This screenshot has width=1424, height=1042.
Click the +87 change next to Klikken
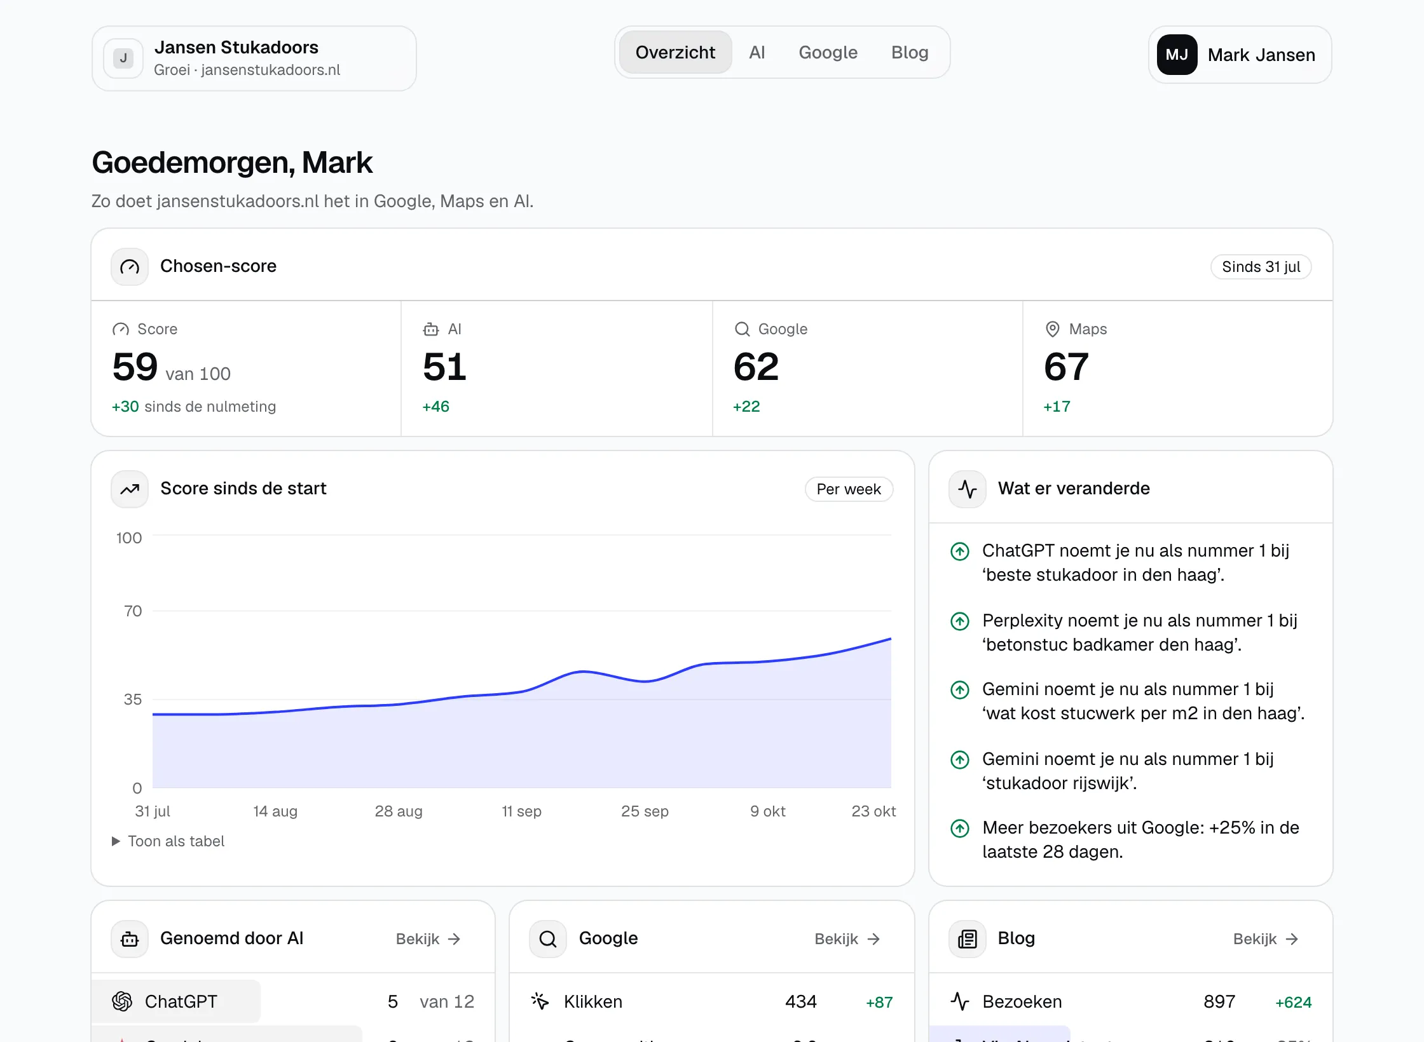(879, 1002)
